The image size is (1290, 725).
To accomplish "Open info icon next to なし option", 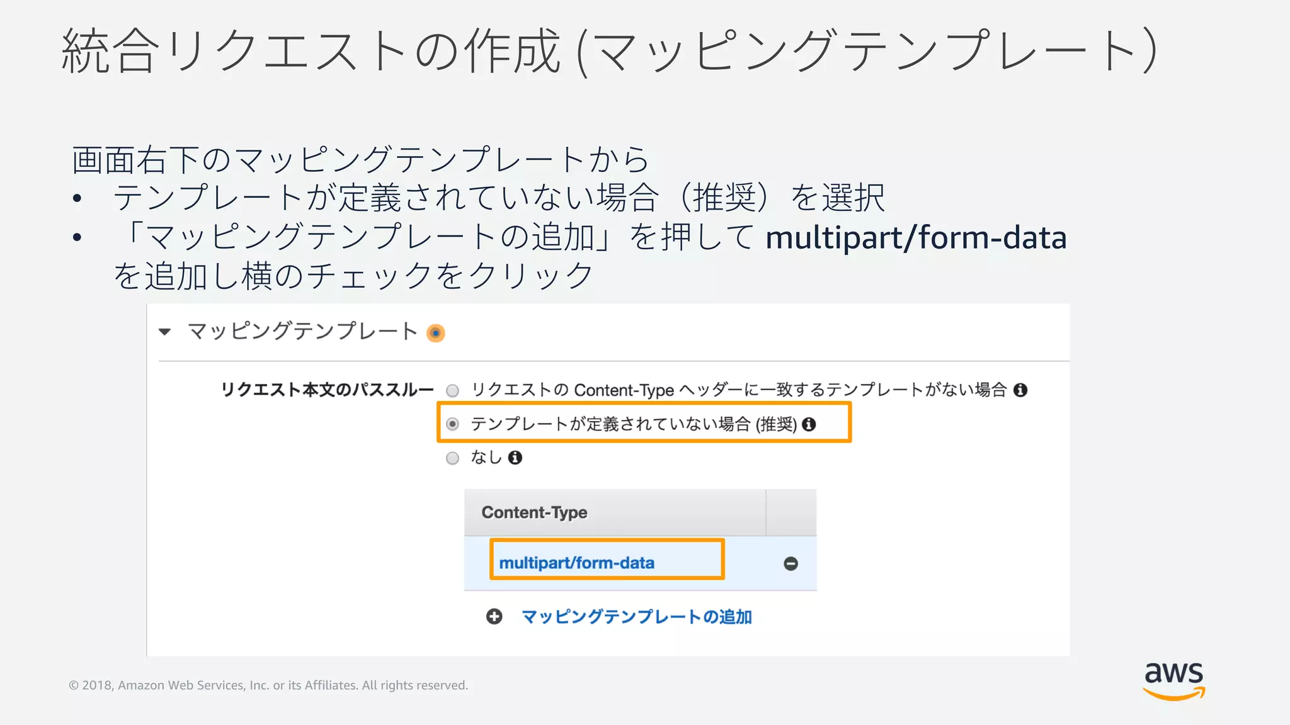I will coord(515,458).
